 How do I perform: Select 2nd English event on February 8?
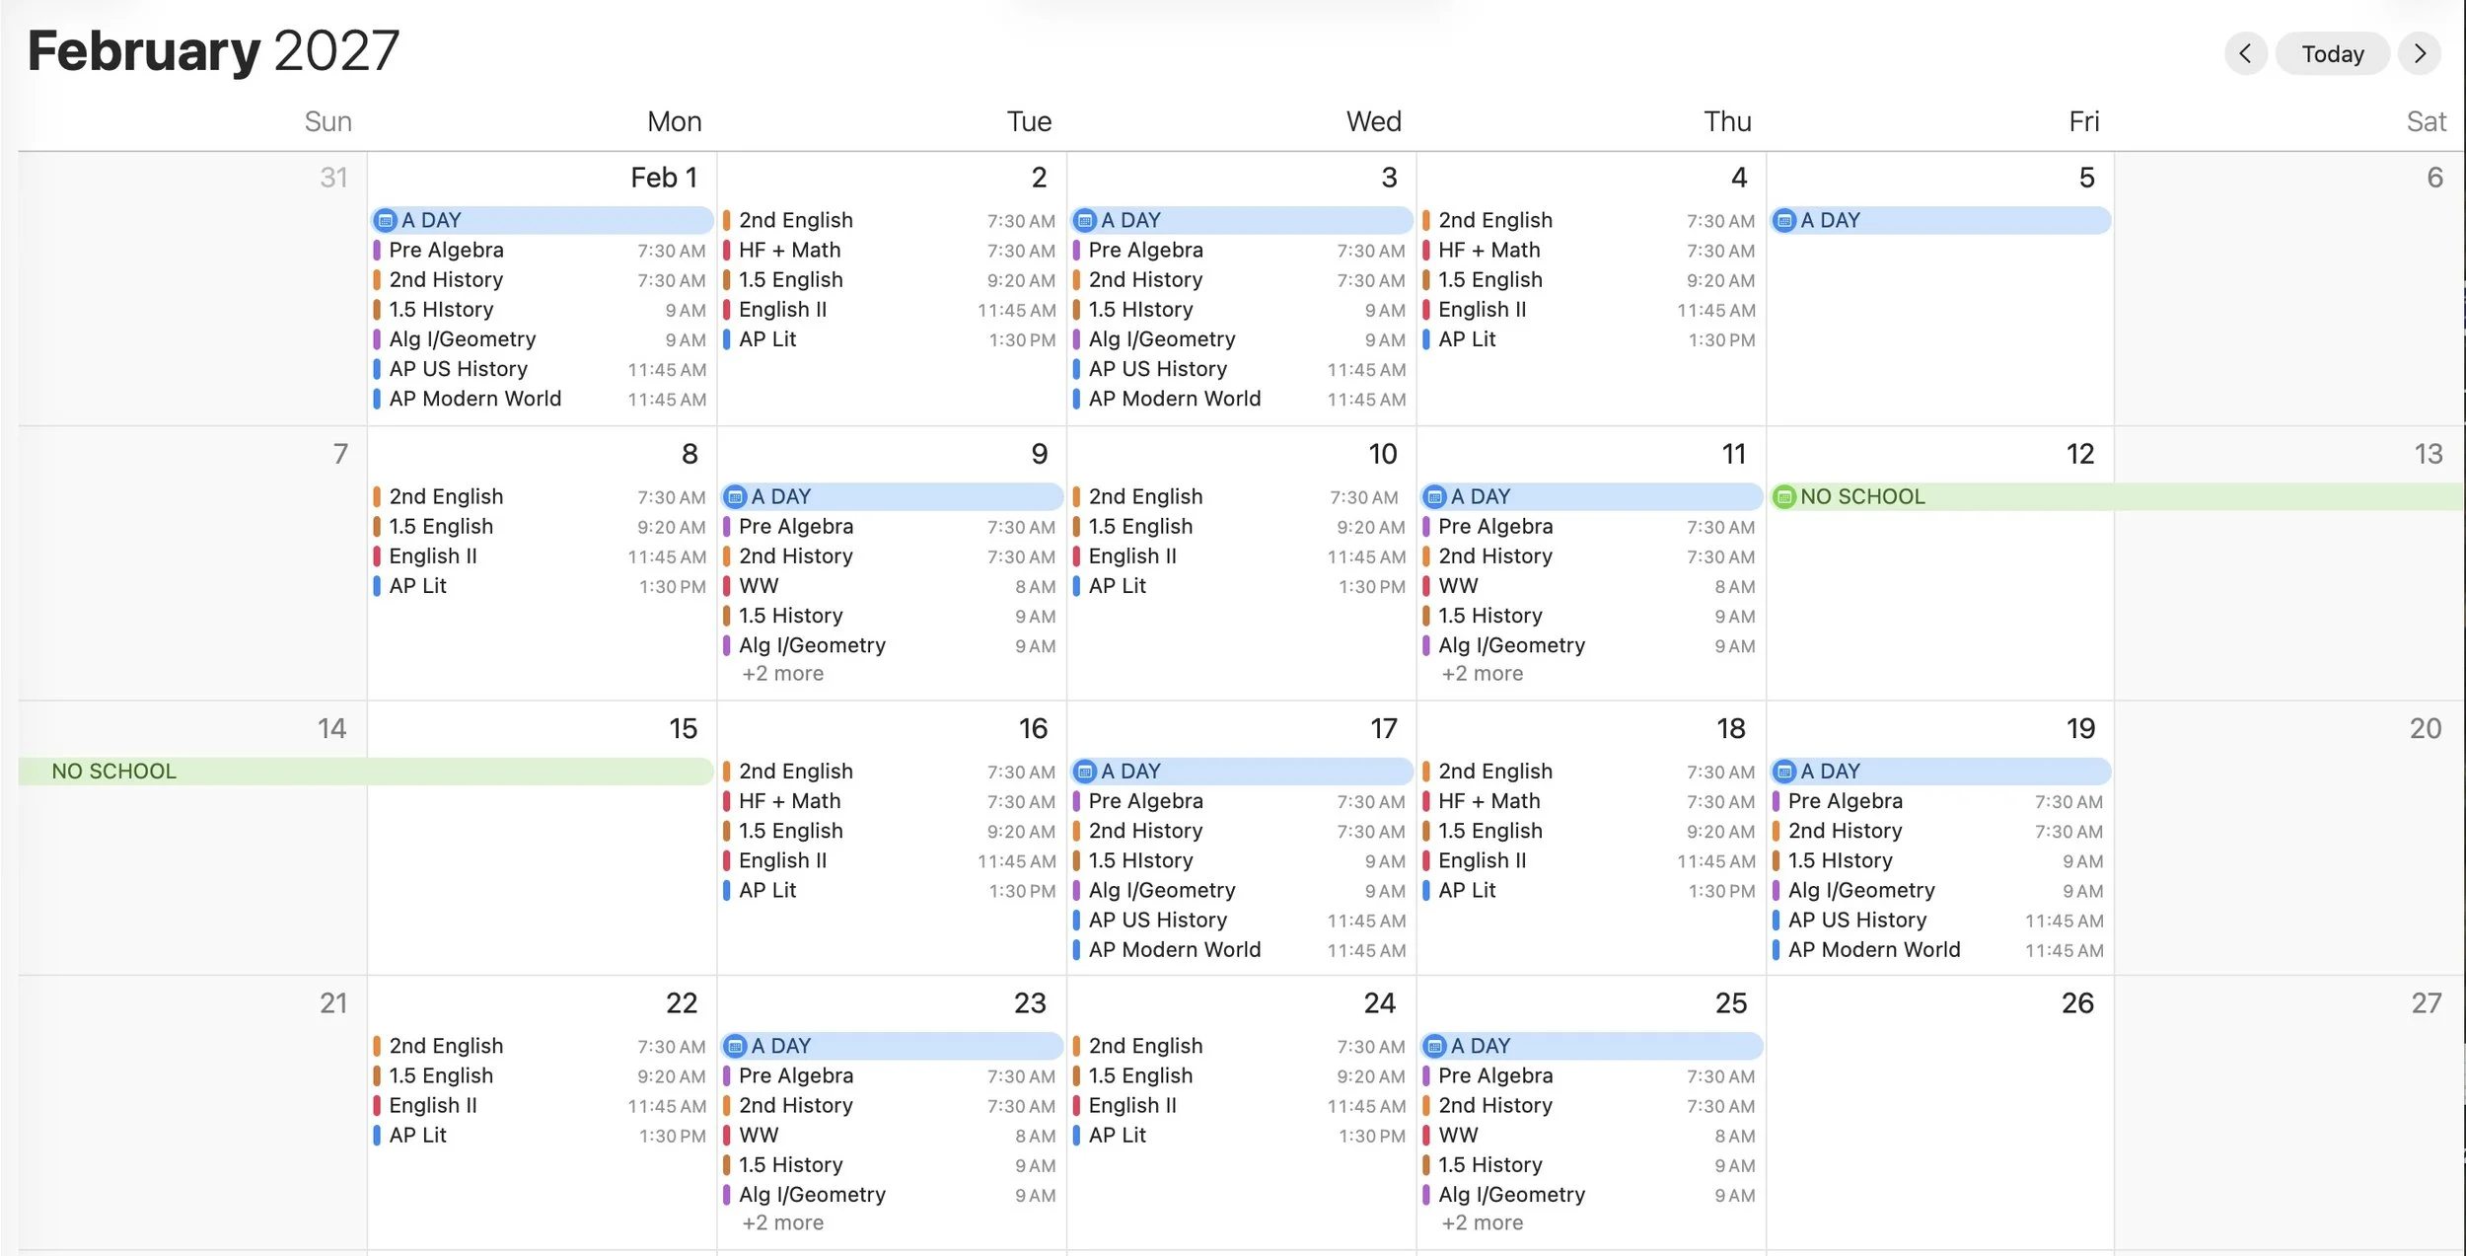tap(541, 497)
